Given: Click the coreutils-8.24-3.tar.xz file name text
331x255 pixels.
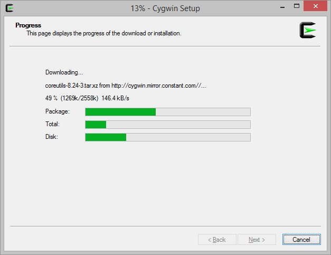Looking at the screenshot, I should pyautogui.click(x=72, y=86).
